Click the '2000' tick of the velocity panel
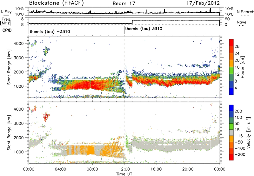 pyautogui.click(x=19, y=138)
